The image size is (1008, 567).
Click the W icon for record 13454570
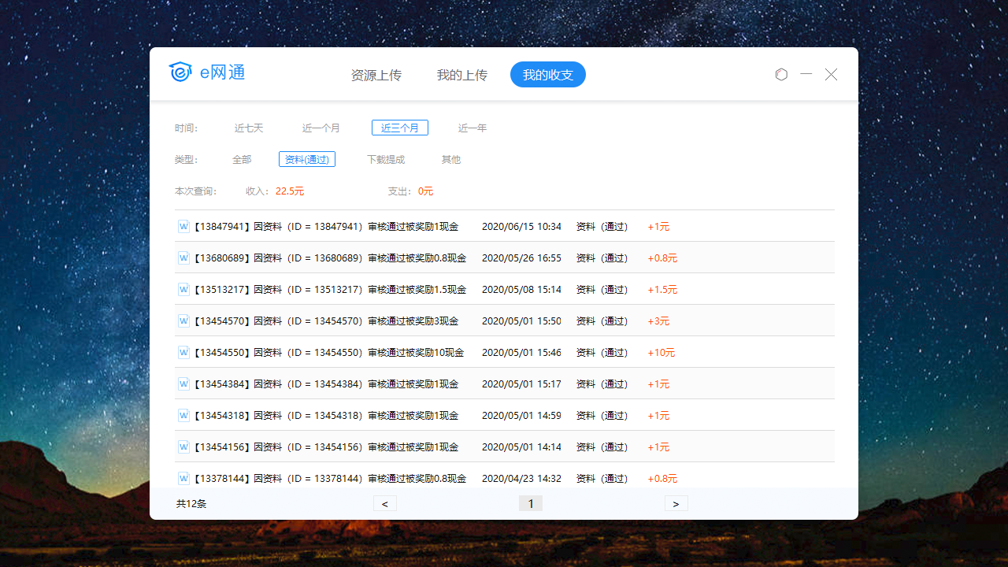(183, 321)
